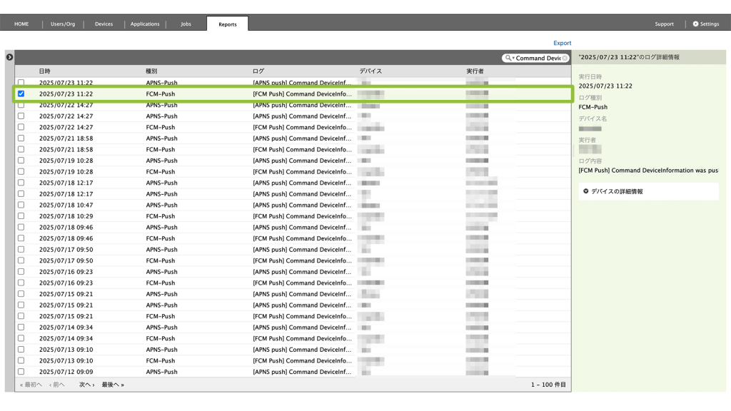Click into the Command Device search field
Viewport: 731px width, 411px height.
click(x=538, y=59)
